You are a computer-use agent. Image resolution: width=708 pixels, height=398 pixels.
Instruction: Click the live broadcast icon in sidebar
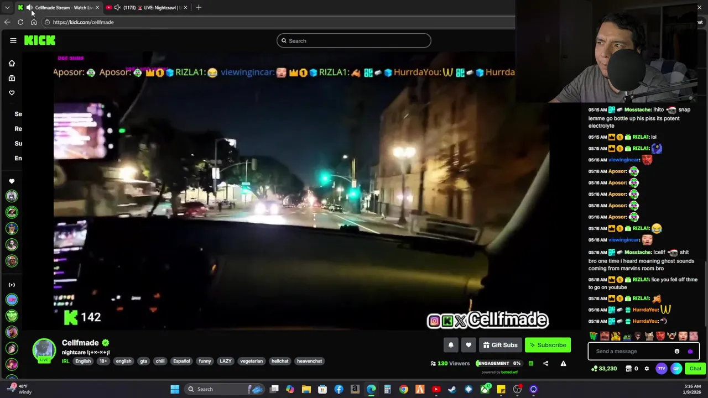coord(12,285)
